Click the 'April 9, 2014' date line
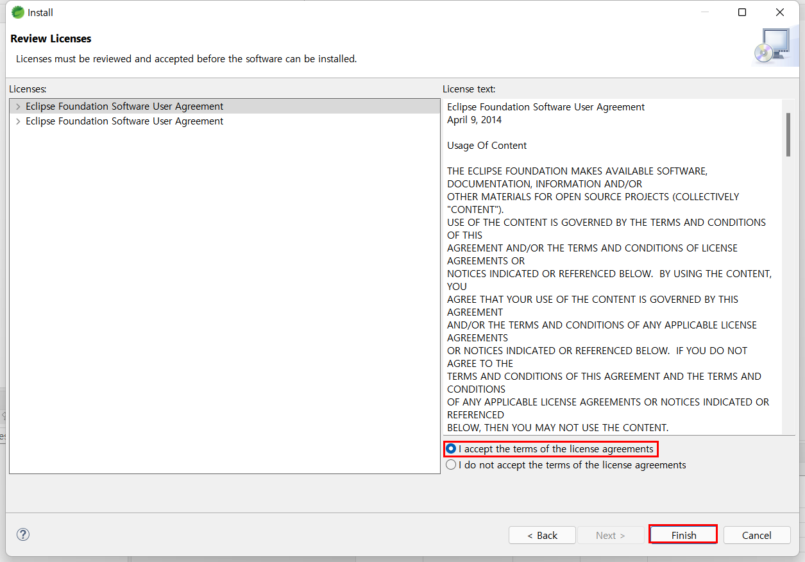The image size is (805, 562). (475, 120)
